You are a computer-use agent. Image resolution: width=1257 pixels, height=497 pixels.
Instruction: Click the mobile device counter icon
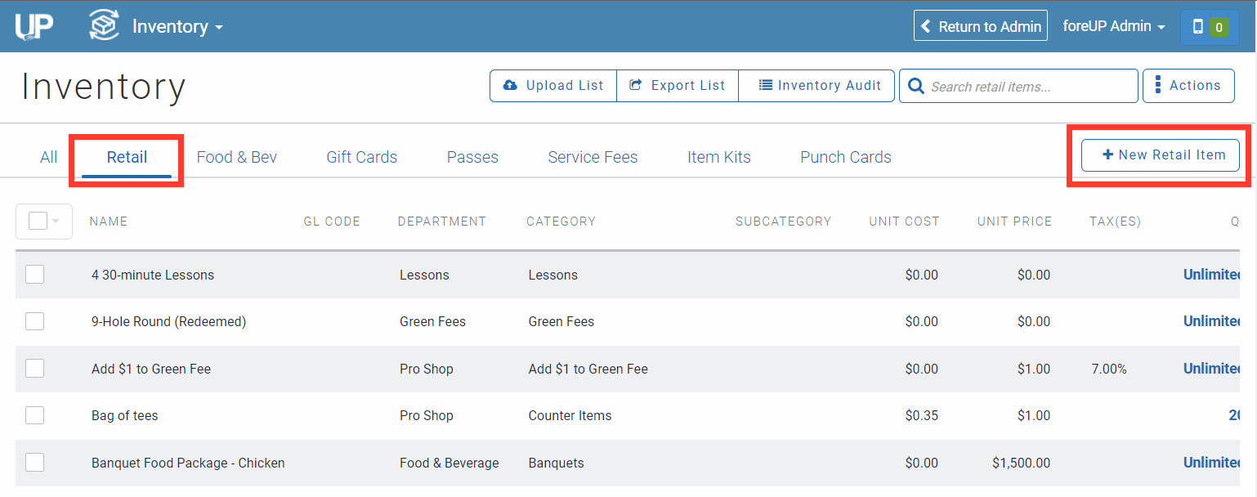point(1198,27)
